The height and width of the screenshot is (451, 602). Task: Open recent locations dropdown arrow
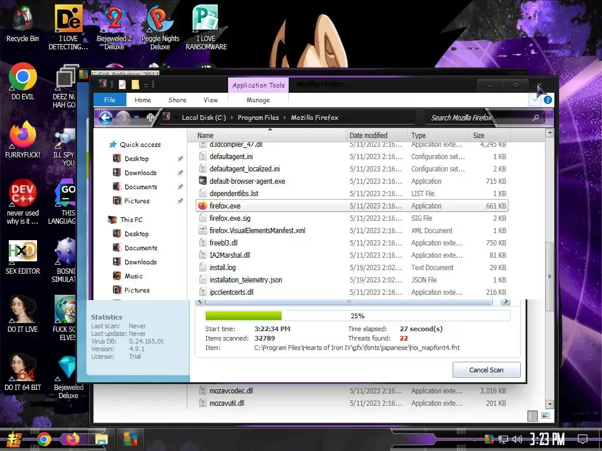pos(136,117)
